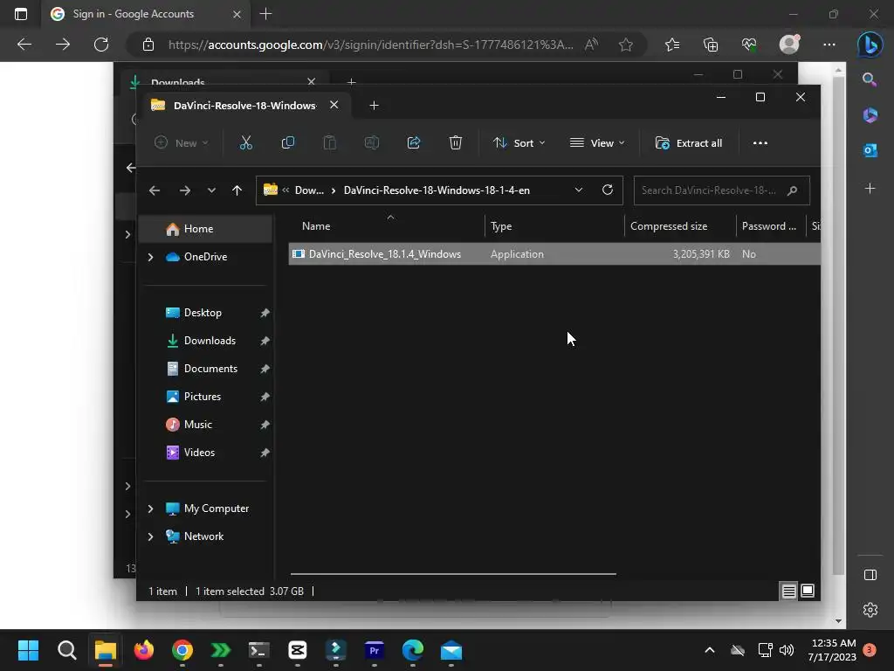
Task: Click the pin icon beside Videos
Action: tap(265, 453)
